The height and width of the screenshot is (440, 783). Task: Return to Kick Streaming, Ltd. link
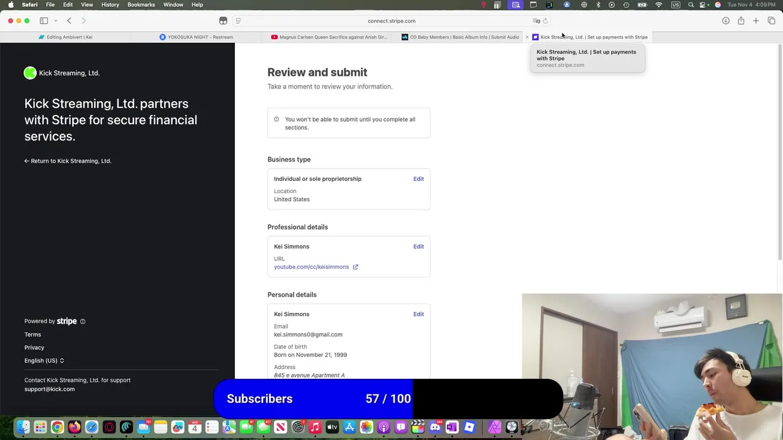click(68, 161)
